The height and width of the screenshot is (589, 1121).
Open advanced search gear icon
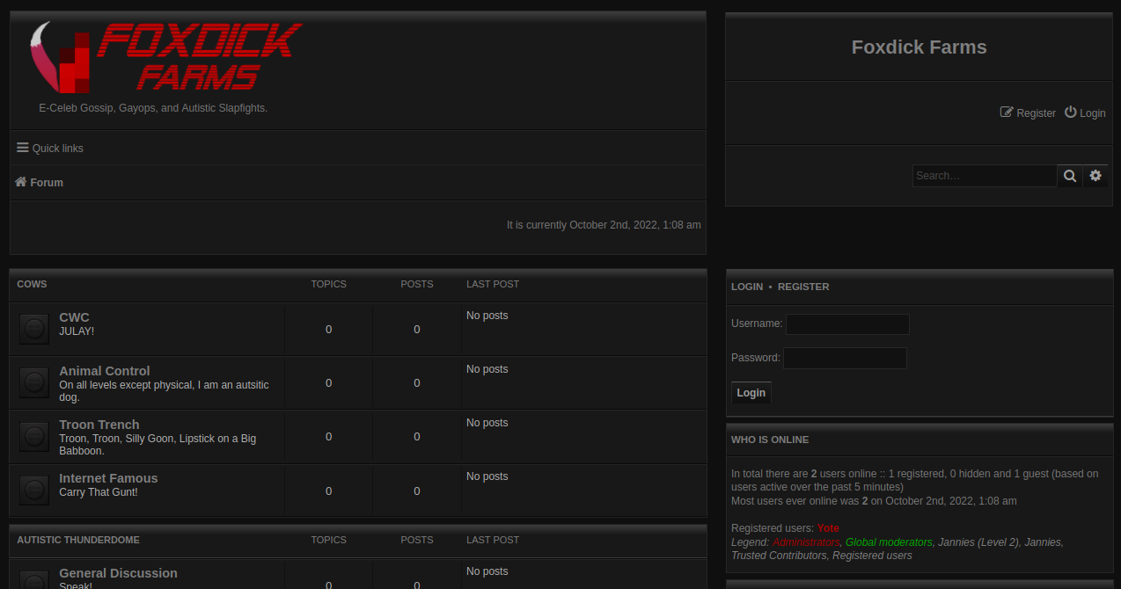coord(1095,176)
